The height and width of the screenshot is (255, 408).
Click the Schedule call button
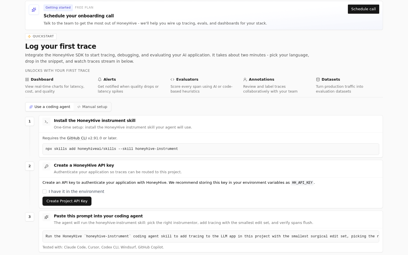coord(363,9)
